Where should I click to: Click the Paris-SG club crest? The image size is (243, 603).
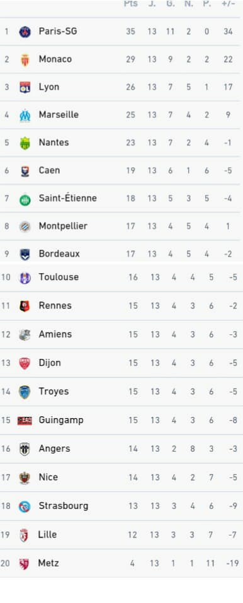(x=25, y=32)
